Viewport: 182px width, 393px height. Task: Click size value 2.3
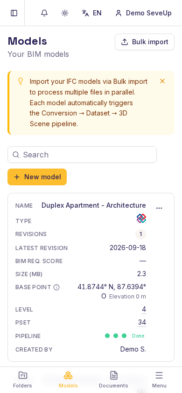coord(141,274)
